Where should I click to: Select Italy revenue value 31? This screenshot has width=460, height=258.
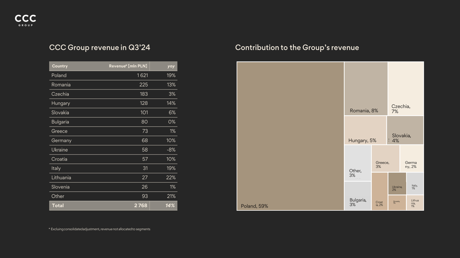click(145, 168)
